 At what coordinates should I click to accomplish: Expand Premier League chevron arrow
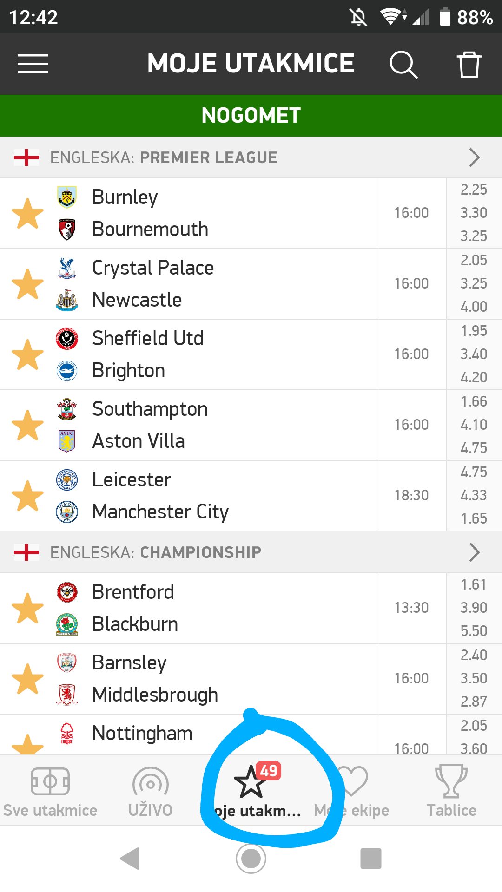click(x=474, y=157)
